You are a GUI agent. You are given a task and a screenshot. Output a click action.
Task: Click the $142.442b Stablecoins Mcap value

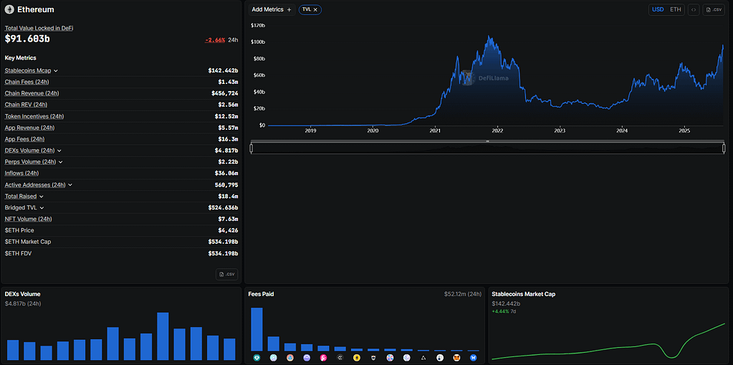(x=223, y=71)
